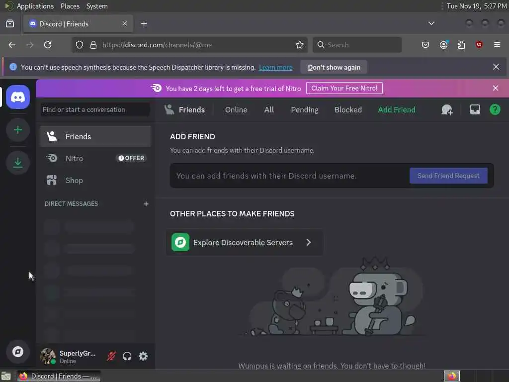Close the Discord | Friends tab
The height and width of the screenshot is (382, 509).
pos(125,24)
